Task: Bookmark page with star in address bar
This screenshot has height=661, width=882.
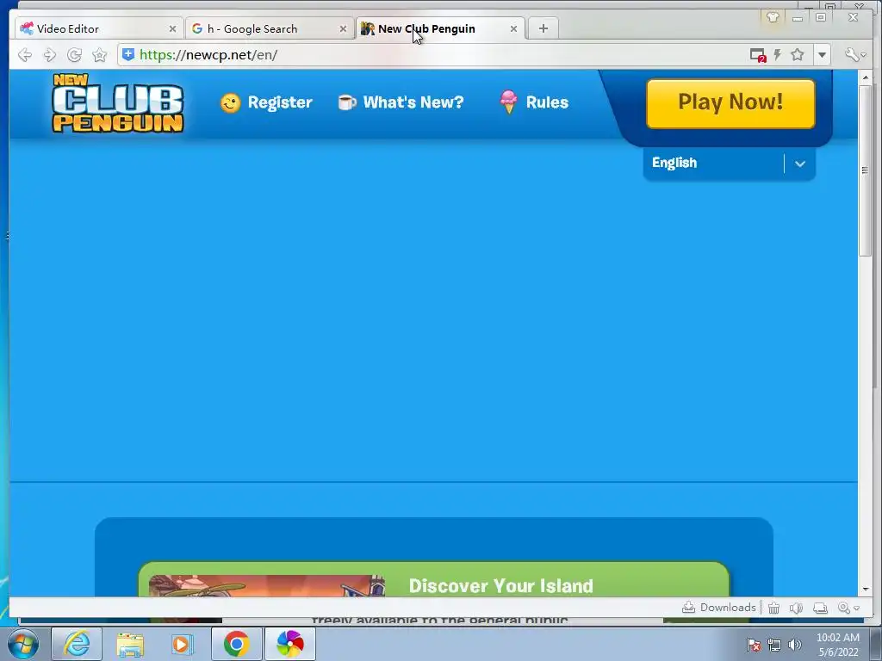Action: [797, 54]
